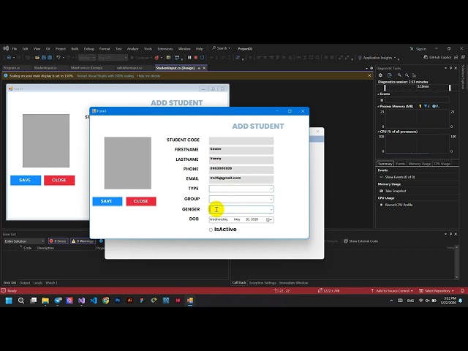Close the scaling notification bar
The width and height of the screenshot is (468, 351).
pyautogui.click(x=369, y=76)
